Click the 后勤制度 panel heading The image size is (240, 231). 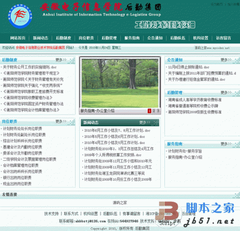coord(10,60)
